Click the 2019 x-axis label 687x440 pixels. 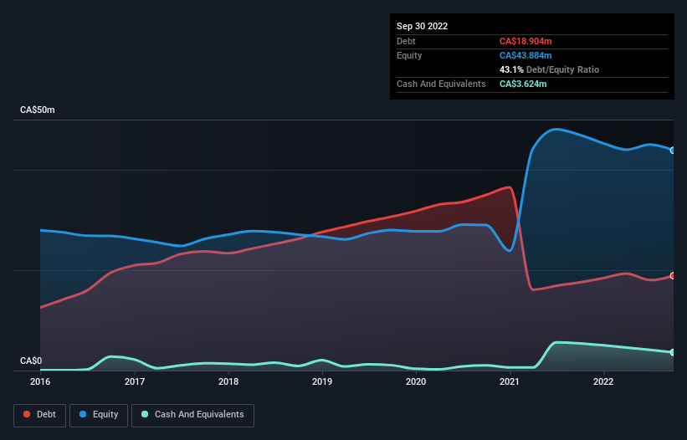[x=322, y=381]
